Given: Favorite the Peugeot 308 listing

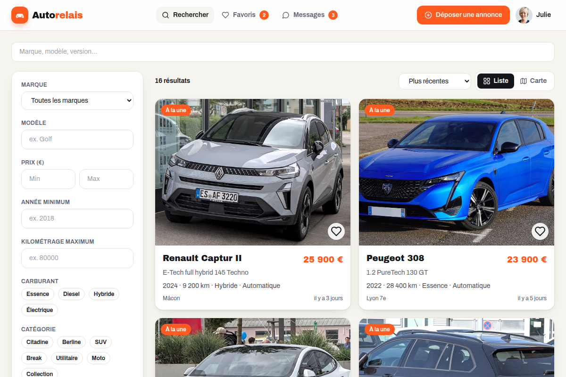Looking at the screenshot, I should (x=540, y=231).
